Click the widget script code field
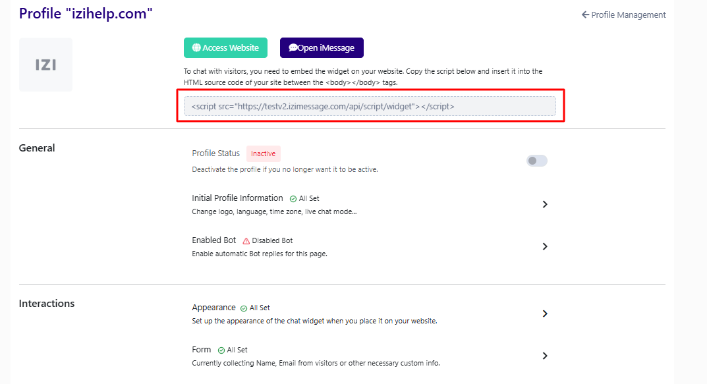 tap(370, 106)
